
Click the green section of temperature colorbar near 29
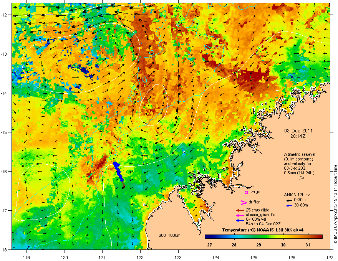click(x=258, y=236)
